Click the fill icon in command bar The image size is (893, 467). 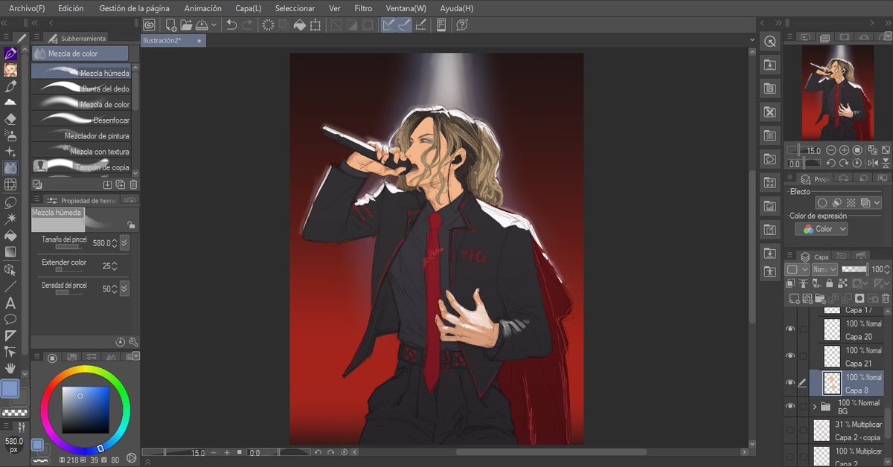299,25
